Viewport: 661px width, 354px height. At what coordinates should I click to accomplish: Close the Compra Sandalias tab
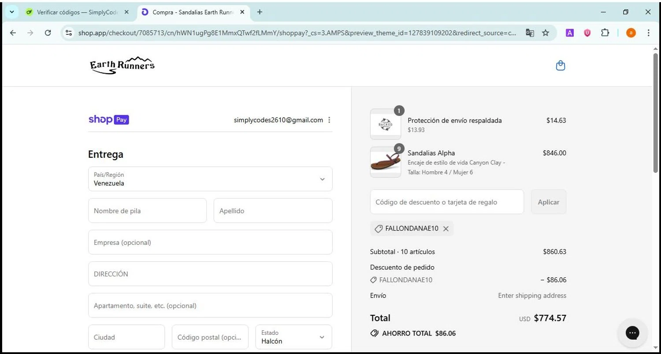click(242, 12)
